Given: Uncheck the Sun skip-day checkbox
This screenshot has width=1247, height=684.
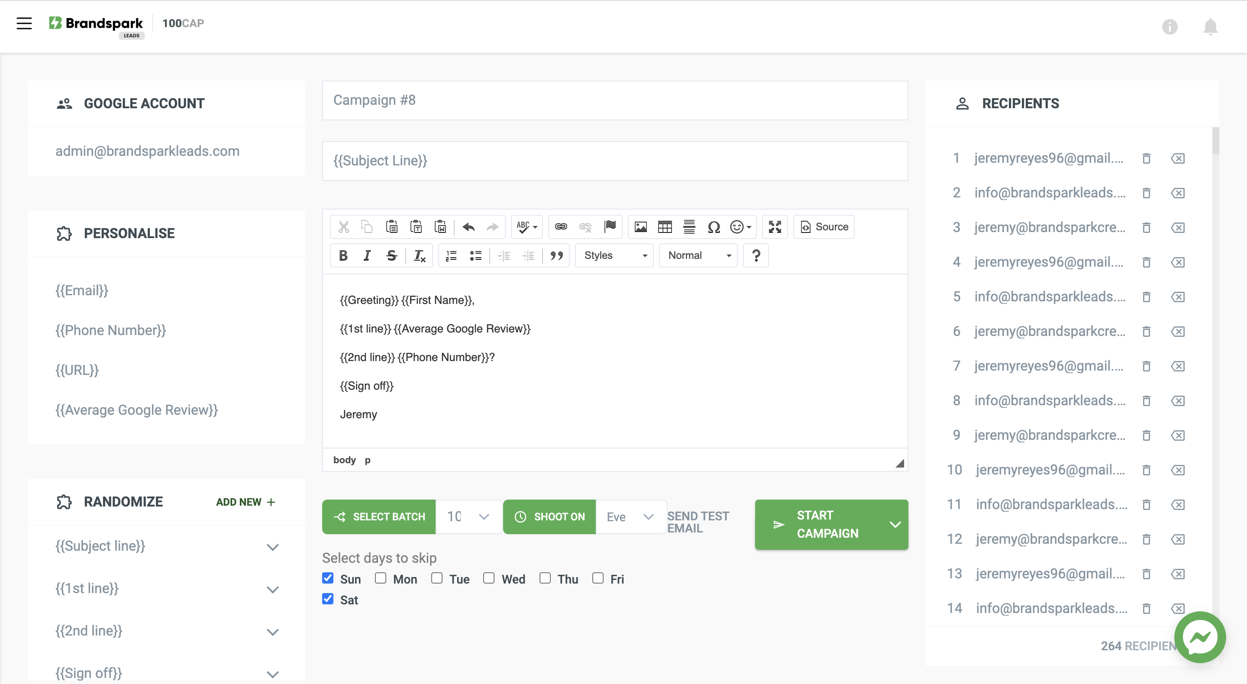Looking at the screenshot, I should (x=328, y=578).
